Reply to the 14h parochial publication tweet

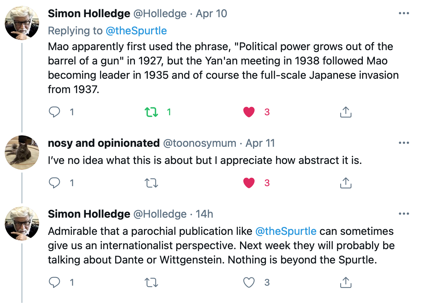tap(55, 282)
